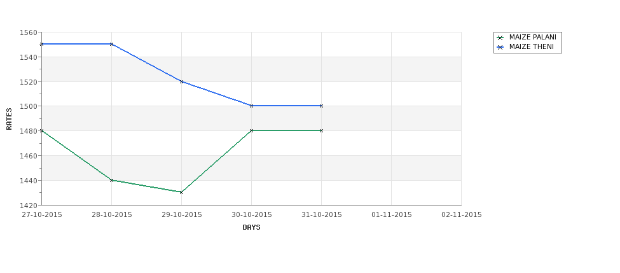Click the Palani lowest point on 29-10-2015
The width and height of the screenshot is (620, 273).
point(181,192)
